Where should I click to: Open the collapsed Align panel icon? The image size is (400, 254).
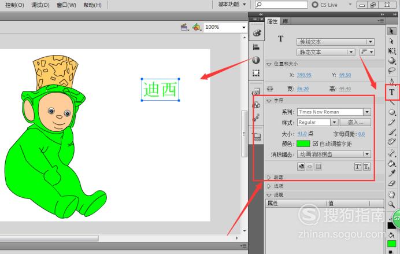[x=256, y=47]
